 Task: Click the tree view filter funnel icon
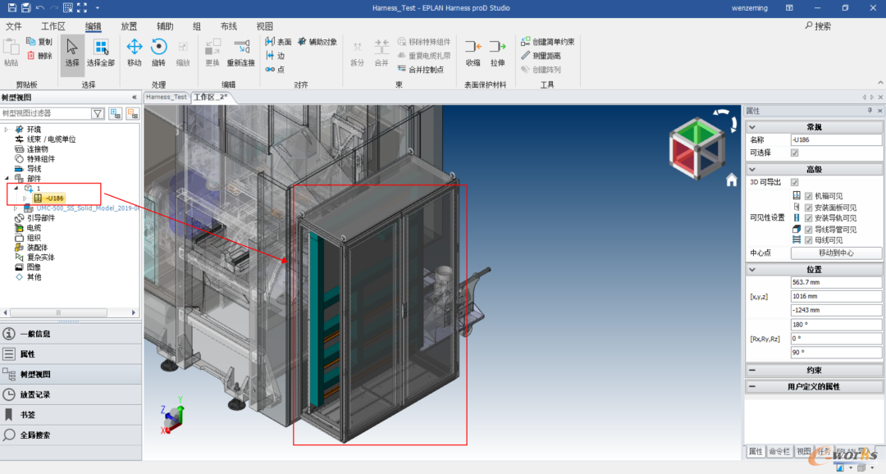(98, 113)
